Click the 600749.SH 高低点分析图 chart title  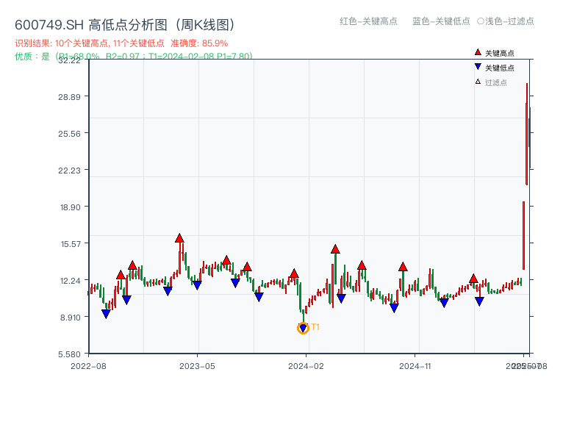(x=125, y=25)
